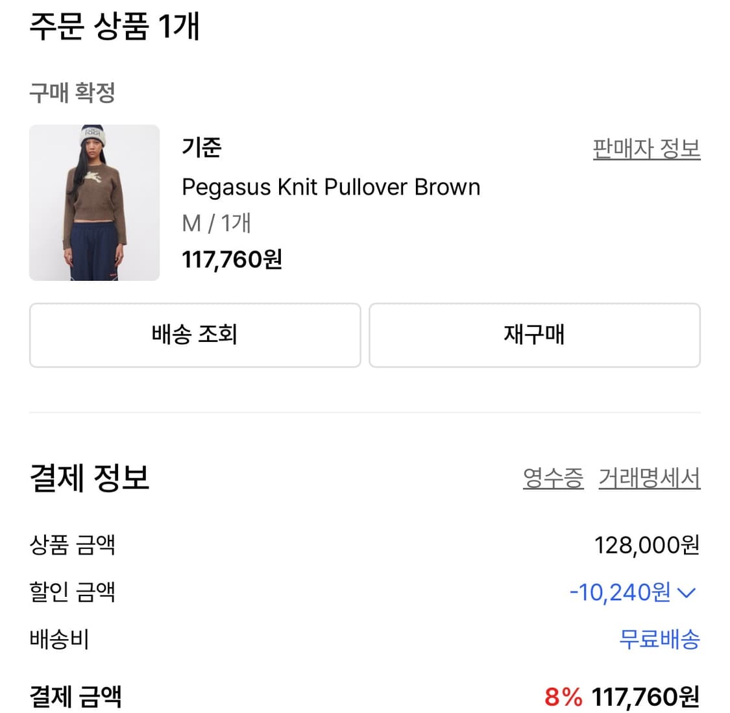The height and width of the screenshot is (713, 730).
Task: Open the 거래명세서 transaction statement link
Action: [650, 478]
